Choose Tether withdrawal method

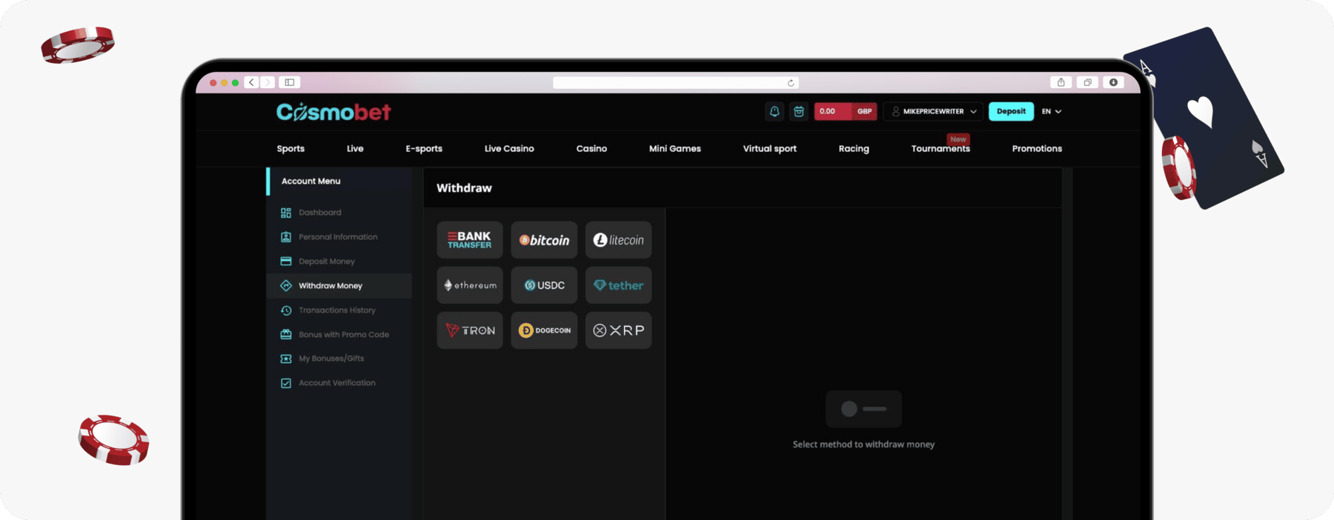coord(619,285)
